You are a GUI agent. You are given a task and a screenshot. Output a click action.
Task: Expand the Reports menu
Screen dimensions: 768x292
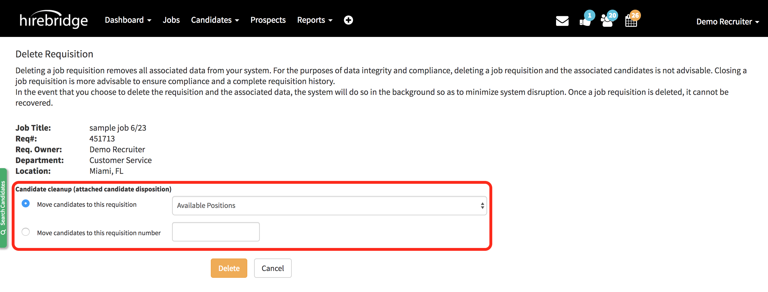tap(314, 20)
